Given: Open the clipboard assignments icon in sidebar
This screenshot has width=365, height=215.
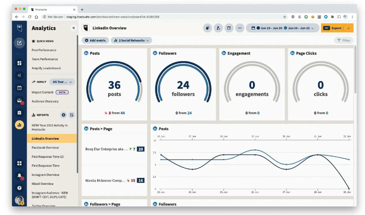Looking at the screenshot, I should 20,113.
